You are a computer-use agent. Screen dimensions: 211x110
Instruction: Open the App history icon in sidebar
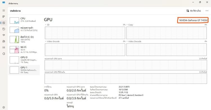(x=4, y=29)
